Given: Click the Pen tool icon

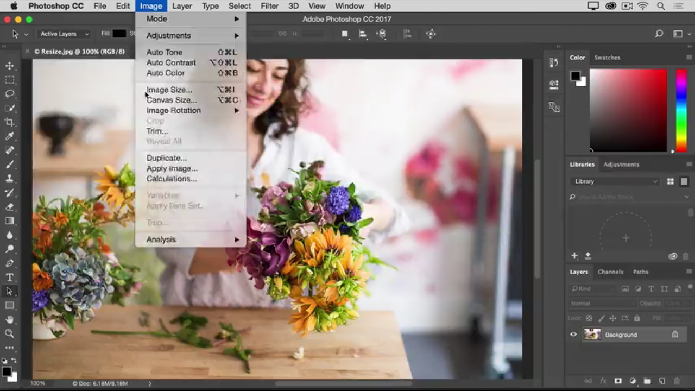Looking at the screenshot, I should [x=10, y=263].
